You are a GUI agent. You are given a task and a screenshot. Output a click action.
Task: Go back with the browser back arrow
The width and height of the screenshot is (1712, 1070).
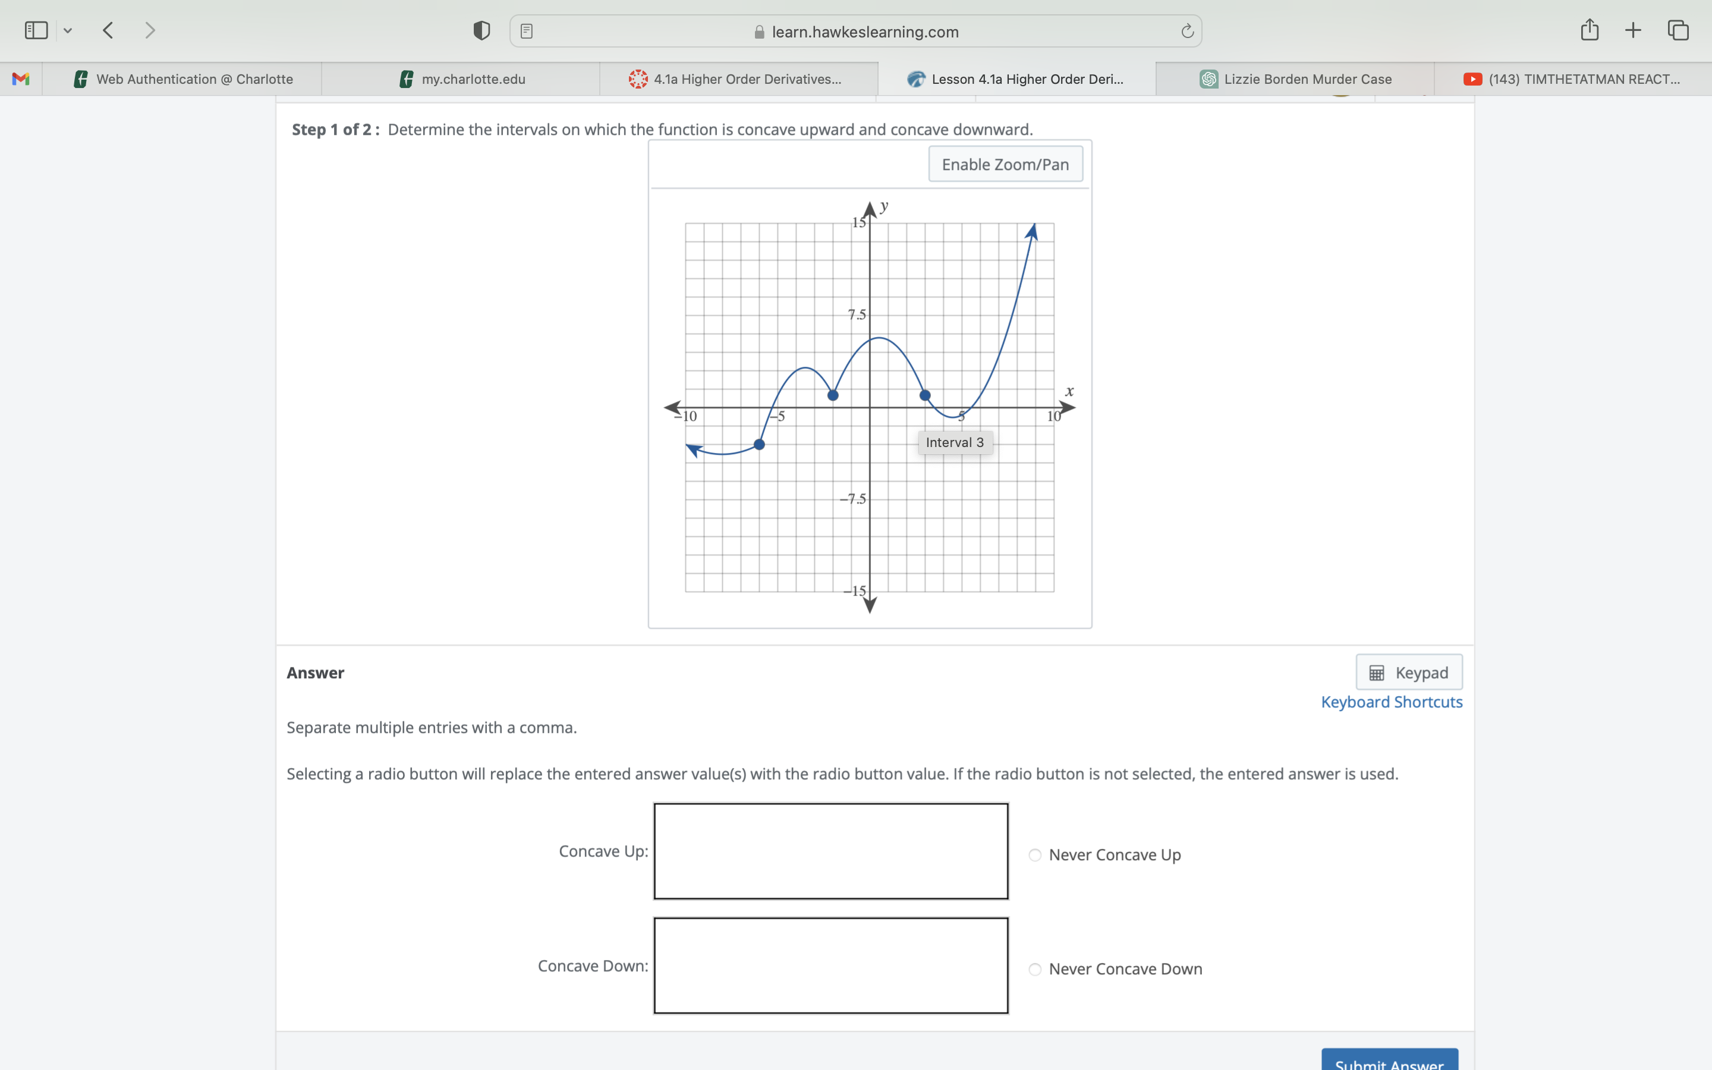(108, 30)
